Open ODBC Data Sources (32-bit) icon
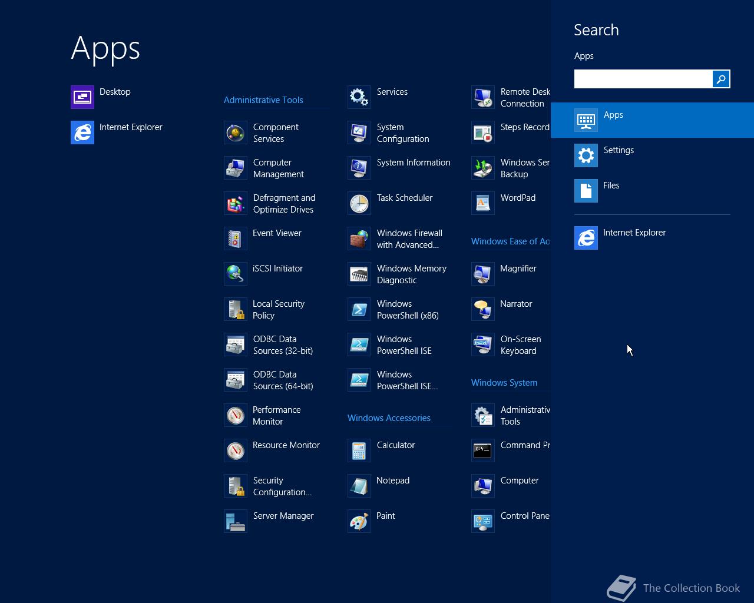The image size is (754, 603). [x=236, y=344]
